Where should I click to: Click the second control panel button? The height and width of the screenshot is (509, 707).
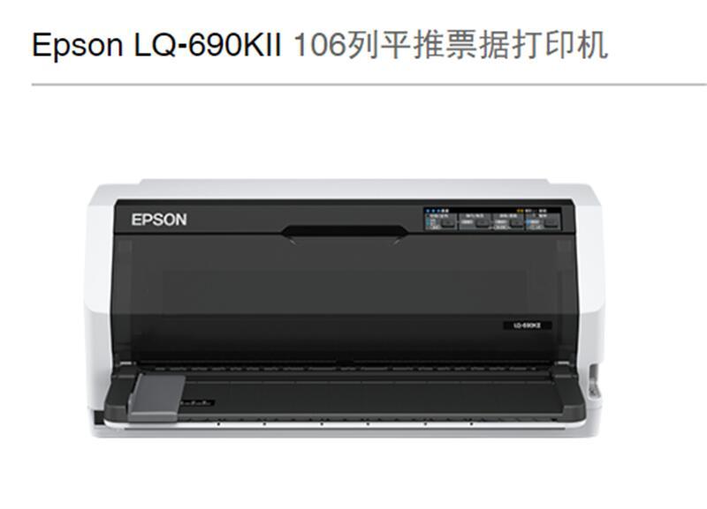tap(483, 222)
